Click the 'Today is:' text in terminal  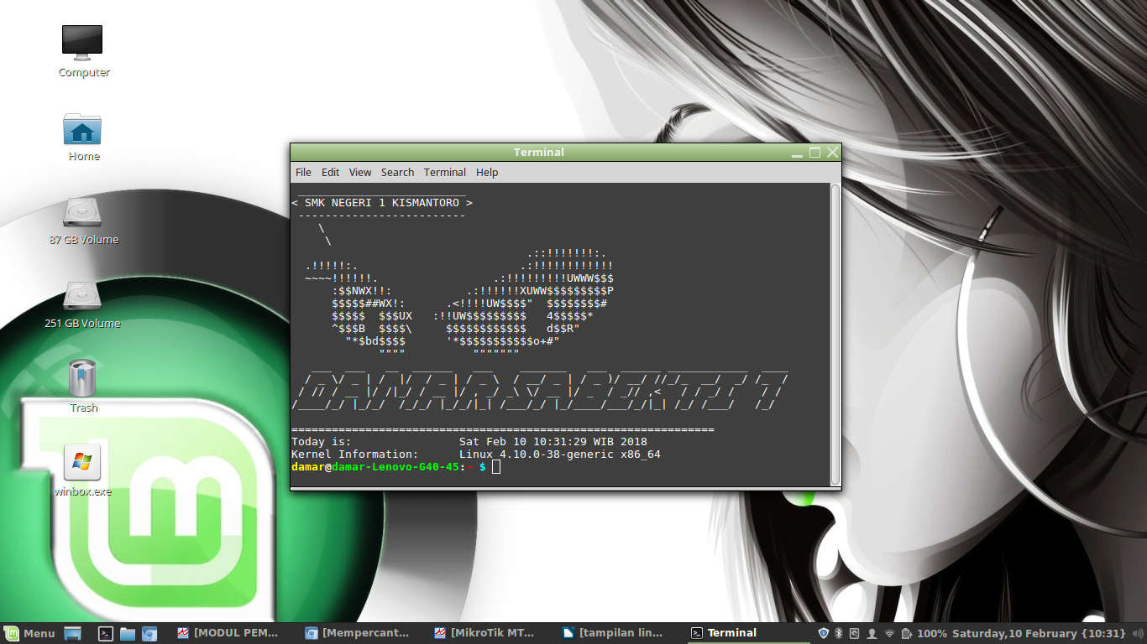[322, 442]
